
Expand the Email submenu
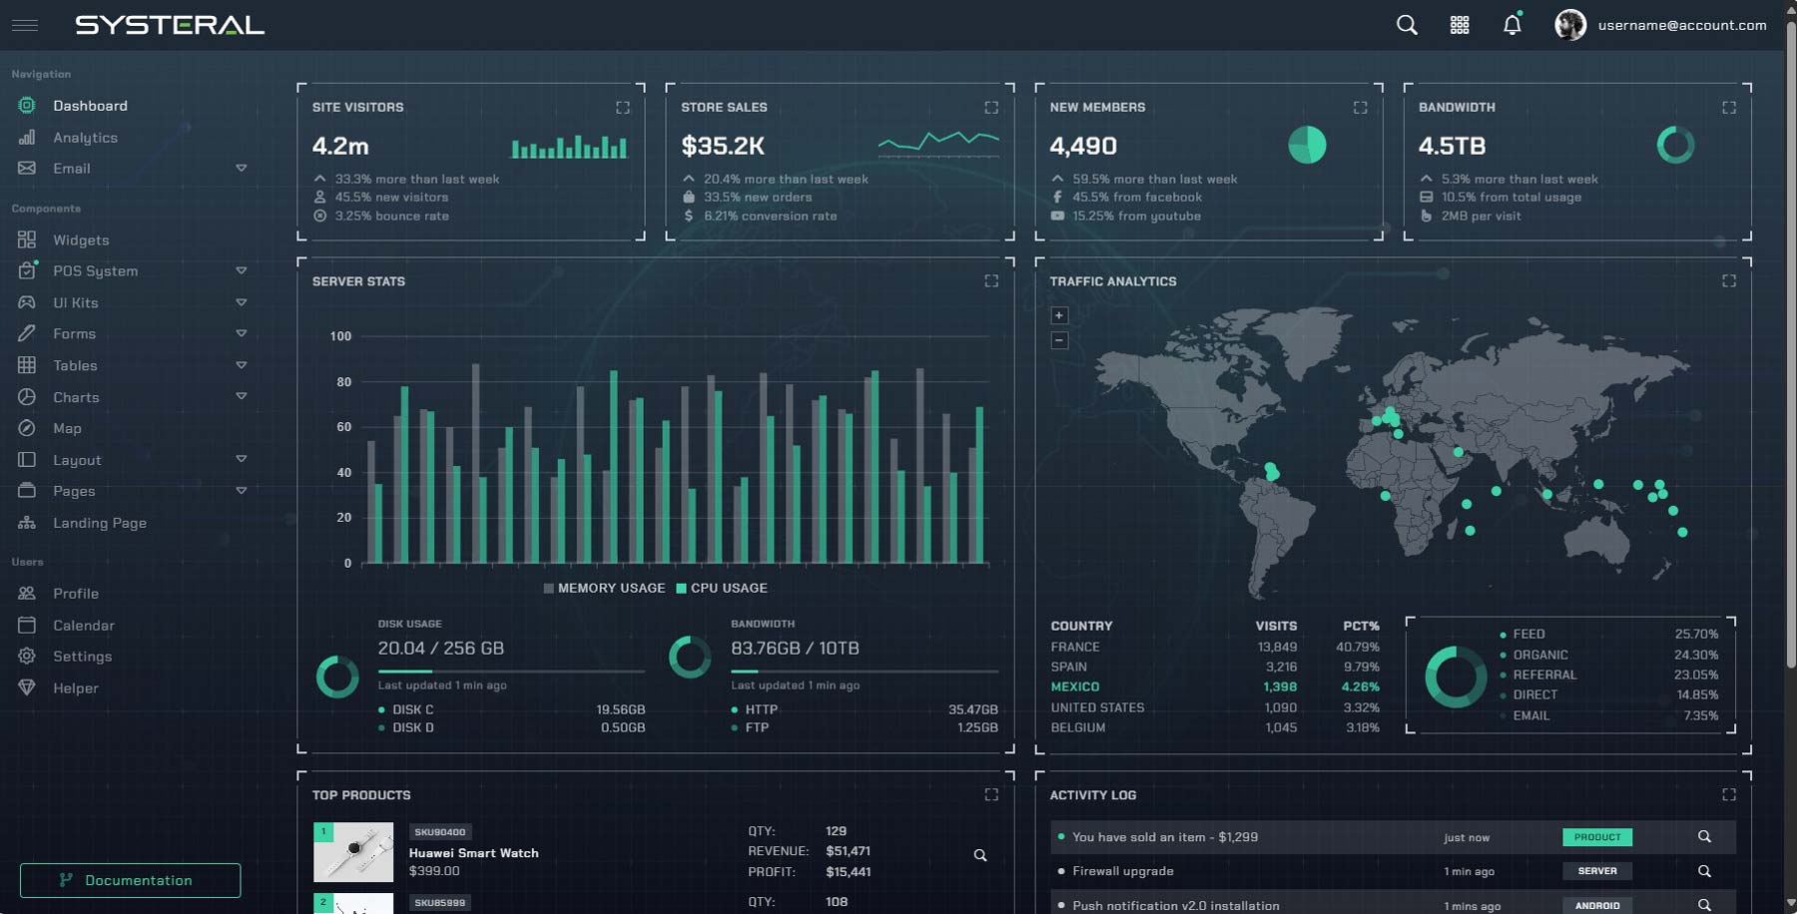pyautogui.click(x=241, y=169)
